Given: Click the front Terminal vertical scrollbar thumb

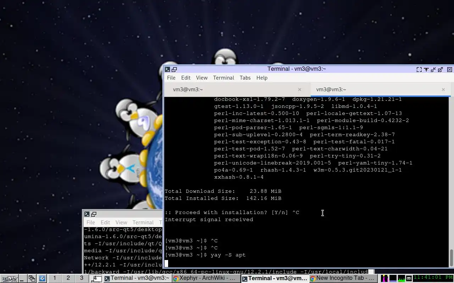Looking at the screenshot, I should tap(451, 258).
